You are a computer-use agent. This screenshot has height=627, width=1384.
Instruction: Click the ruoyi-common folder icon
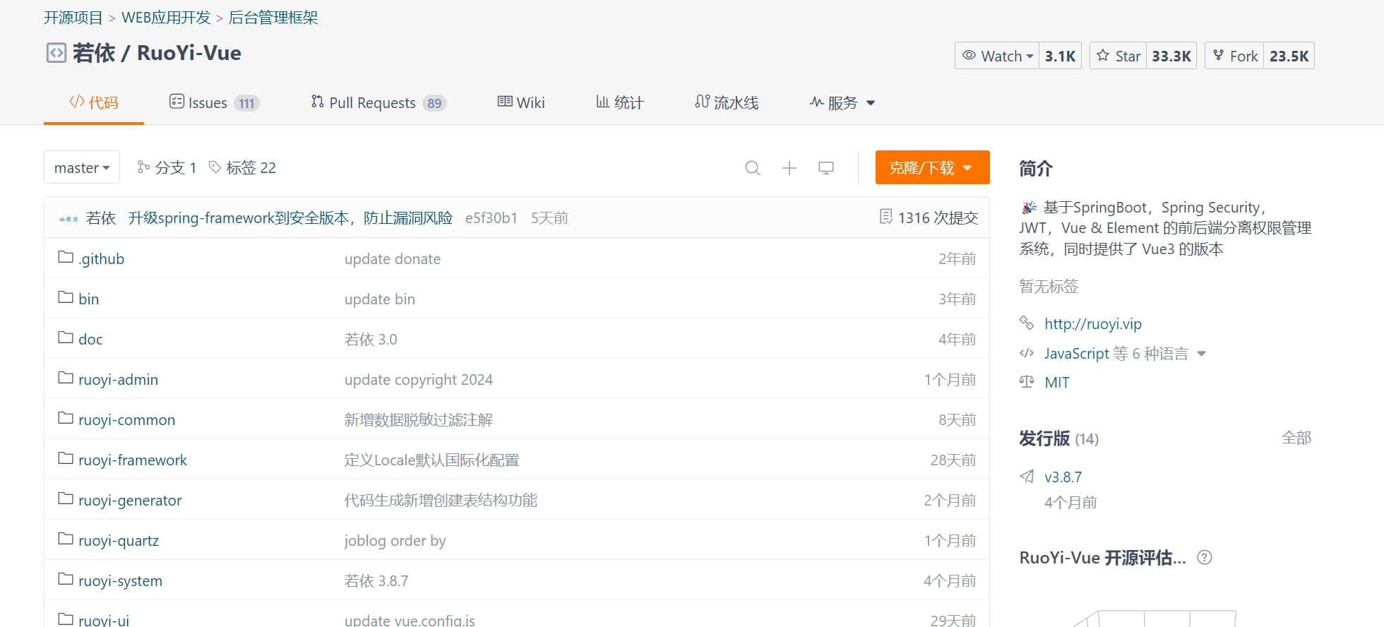(66, 418)
